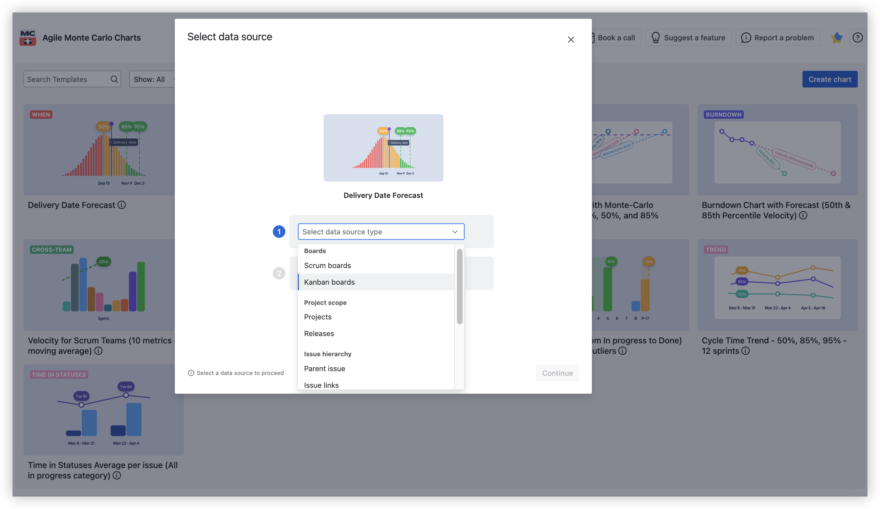Click Book a call button
This screenshot has width=880, height=509.
coord(616,38)
